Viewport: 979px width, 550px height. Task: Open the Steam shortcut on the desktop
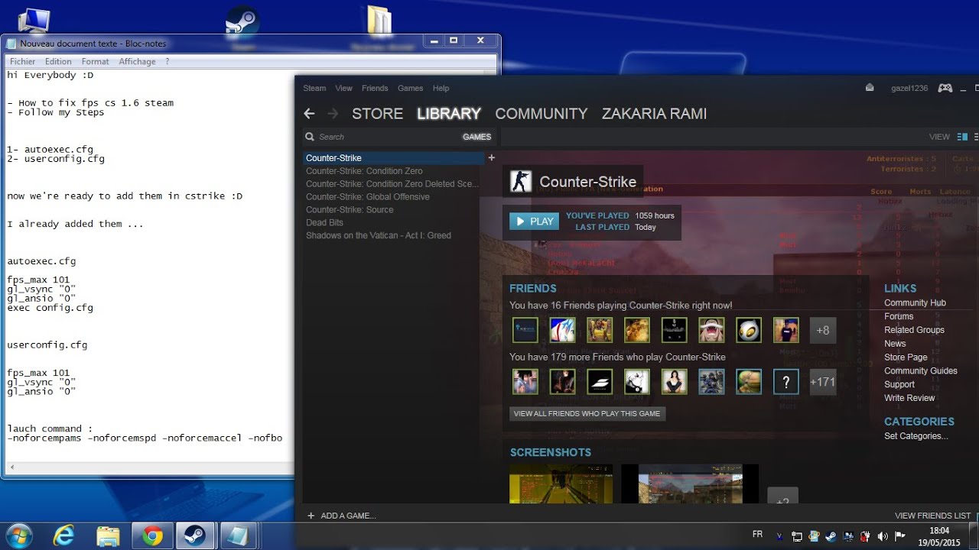coord(242,23)
